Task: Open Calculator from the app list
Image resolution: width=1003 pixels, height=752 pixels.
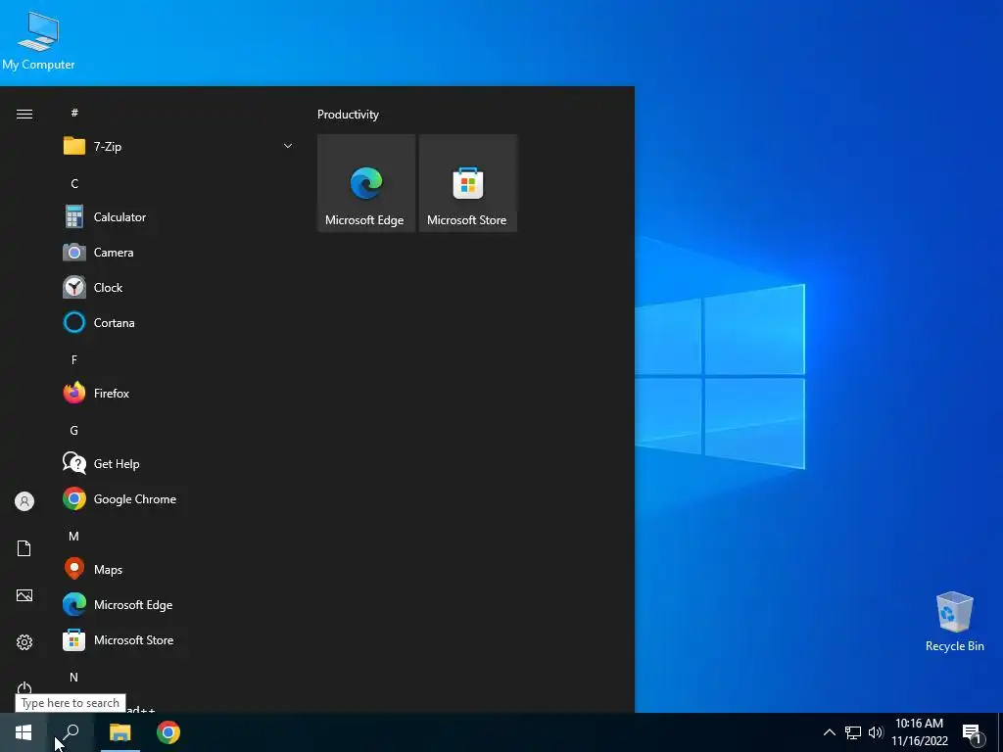Action: tap(178, 217)
